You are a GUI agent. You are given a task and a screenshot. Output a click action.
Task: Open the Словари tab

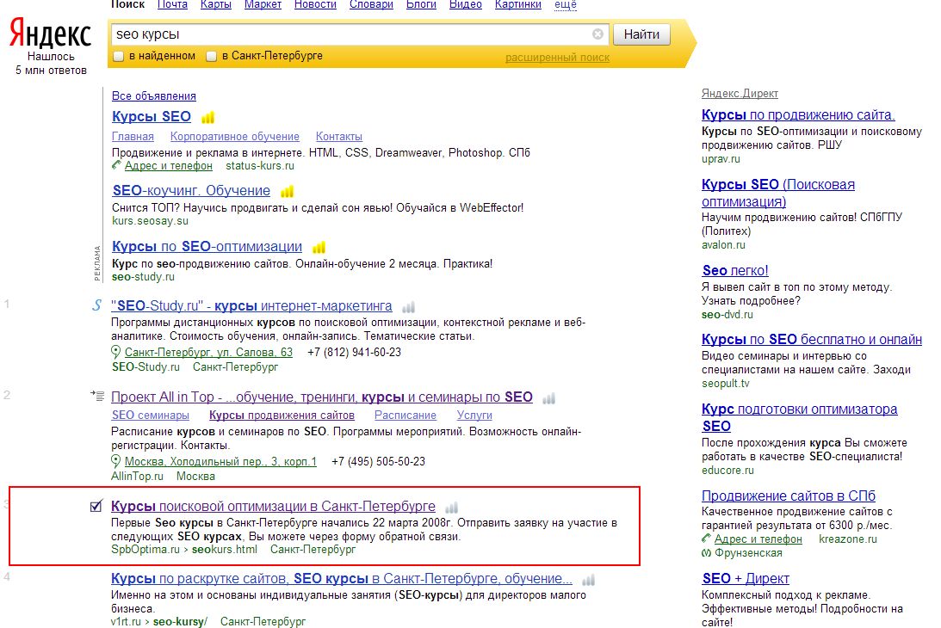coord(371,5)
